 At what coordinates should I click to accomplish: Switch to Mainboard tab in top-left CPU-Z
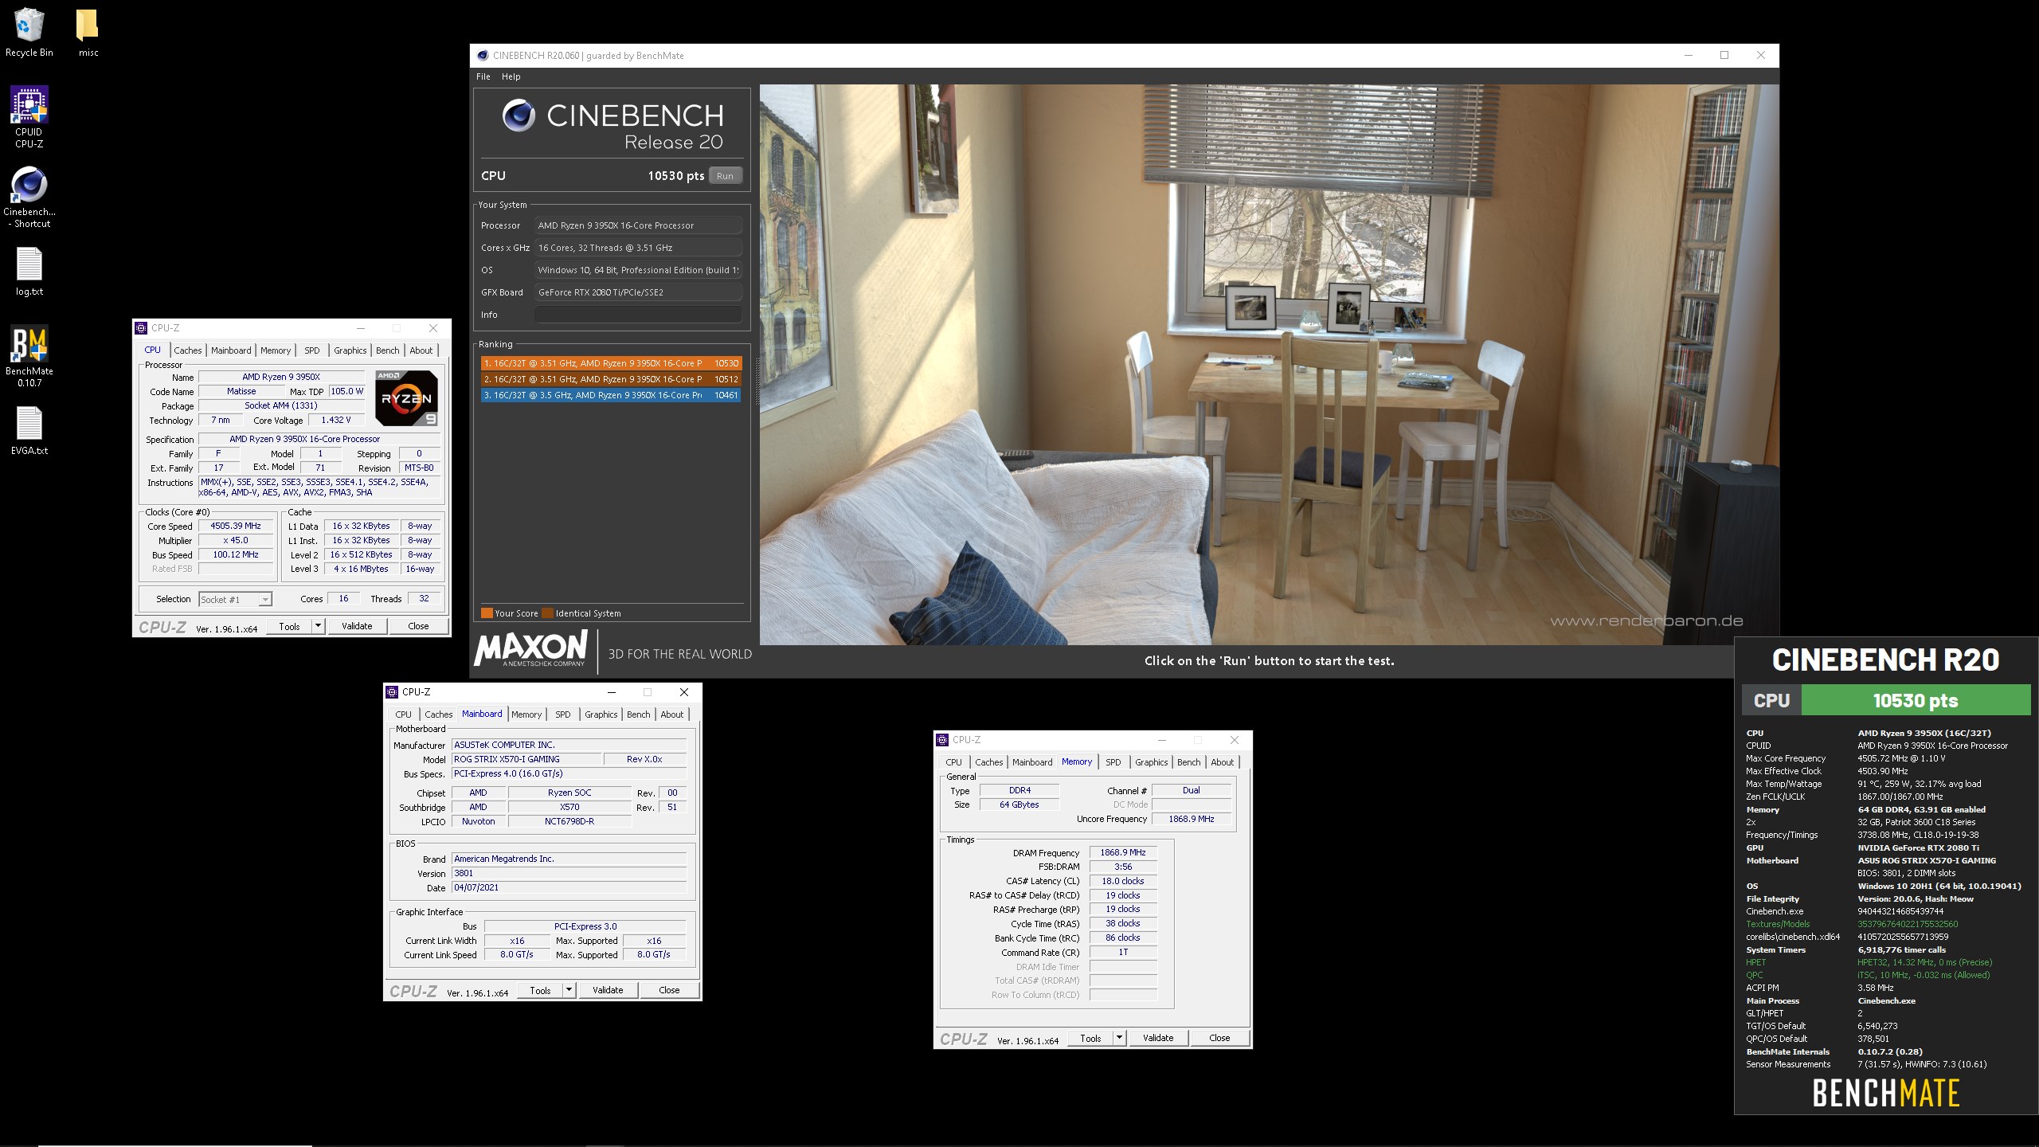coord(231,350)
